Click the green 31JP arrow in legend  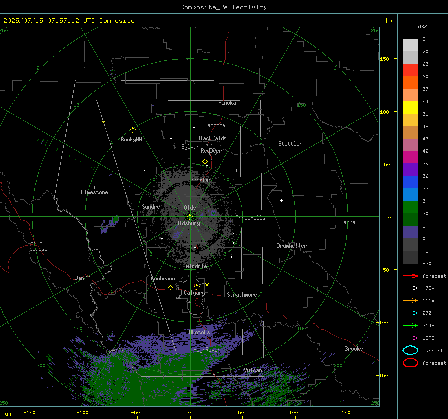click(x=410, y=325)
